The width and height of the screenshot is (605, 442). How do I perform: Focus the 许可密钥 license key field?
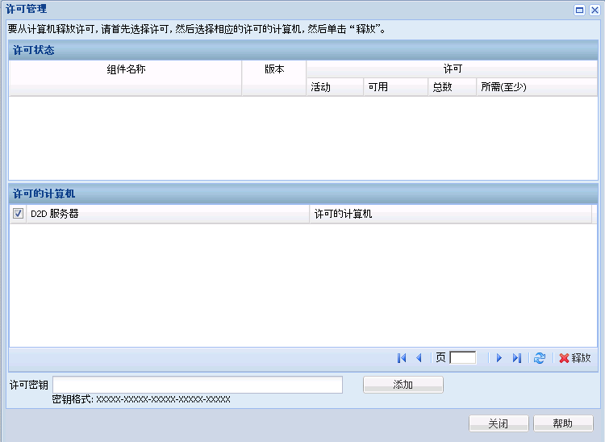198,385
